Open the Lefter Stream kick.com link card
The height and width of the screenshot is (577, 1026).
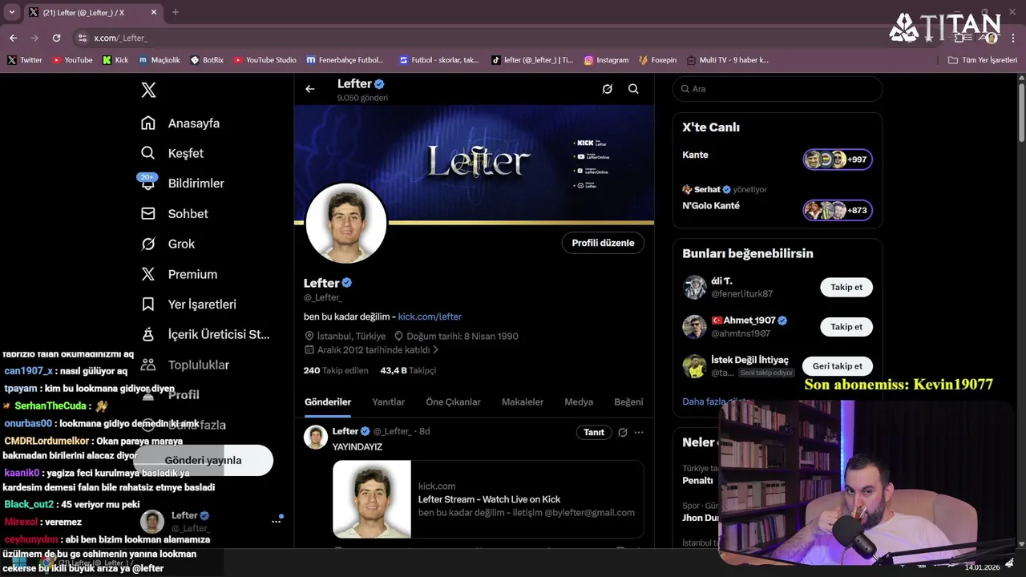(x=488, y=498)
